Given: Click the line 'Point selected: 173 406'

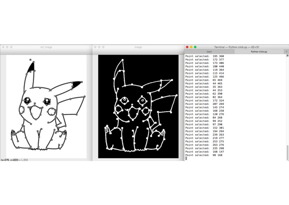Looking at the screenshot, I should 205,63.
